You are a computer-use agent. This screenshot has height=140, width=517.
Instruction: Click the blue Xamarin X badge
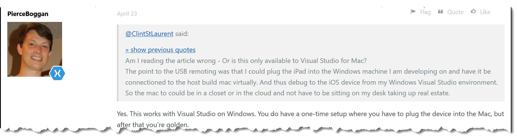(57, 73)
